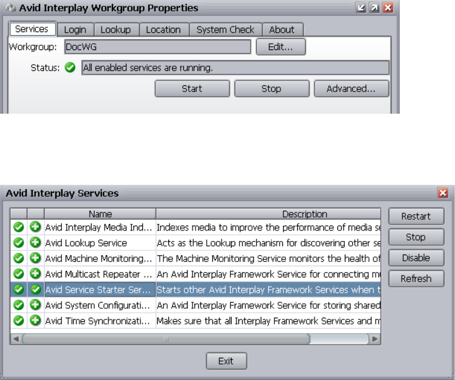Viewport: 455px width, 380px height.
Task: Select 'Avid Multicast Repeater ...' service name
Action: click(98, 274)
